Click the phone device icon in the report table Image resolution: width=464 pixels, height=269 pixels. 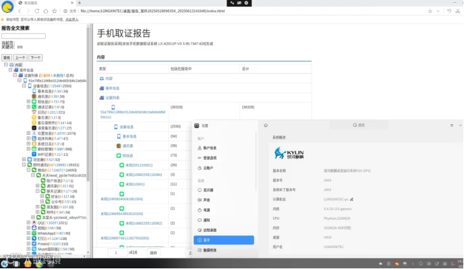(113, 107)
